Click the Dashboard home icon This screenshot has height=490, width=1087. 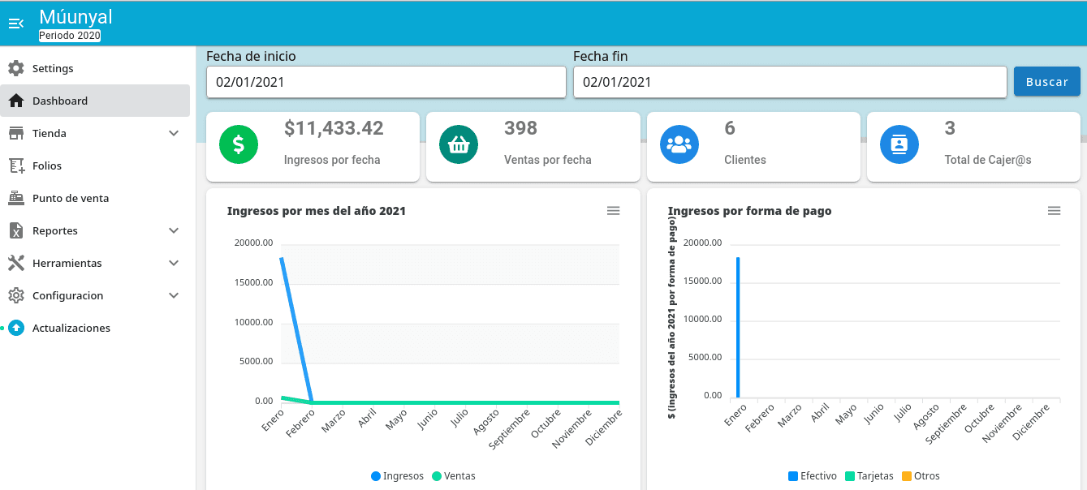(x=16, y=101)
